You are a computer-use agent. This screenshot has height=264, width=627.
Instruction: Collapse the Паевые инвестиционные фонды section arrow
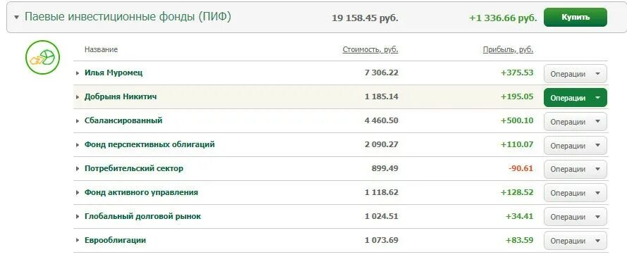pos(16,18)
